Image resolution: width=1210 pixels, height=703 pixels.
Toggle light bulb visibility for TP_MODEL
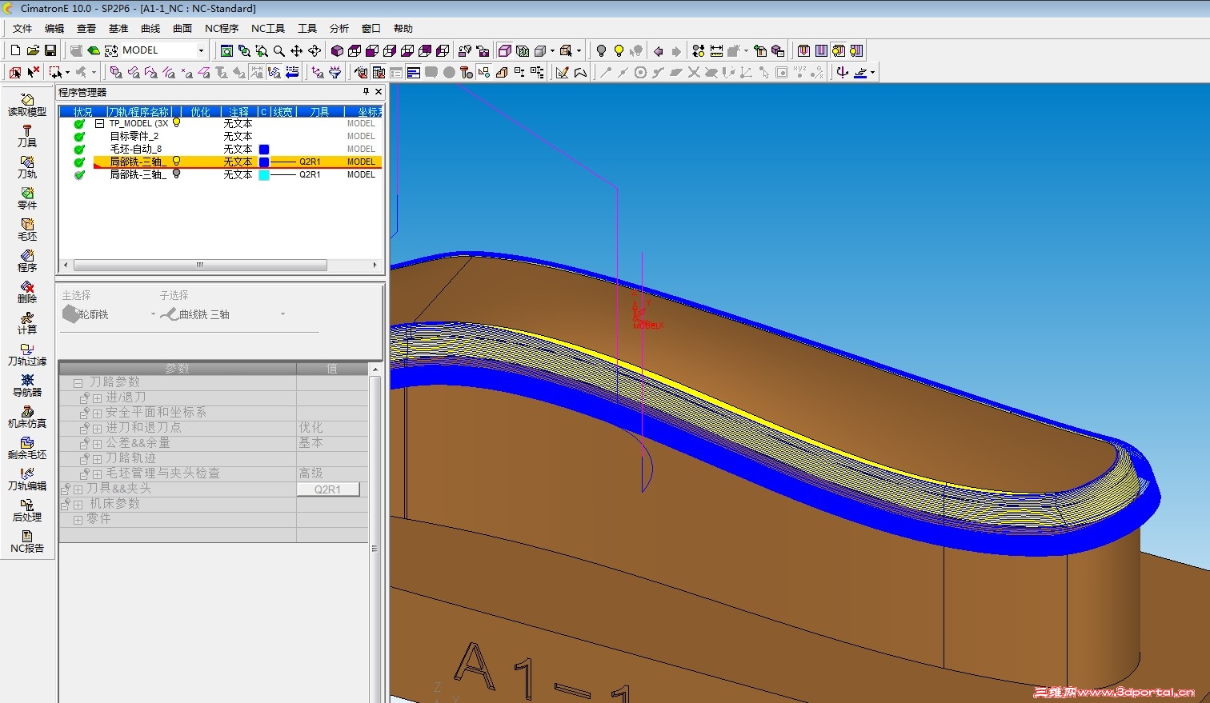[177, 123]
